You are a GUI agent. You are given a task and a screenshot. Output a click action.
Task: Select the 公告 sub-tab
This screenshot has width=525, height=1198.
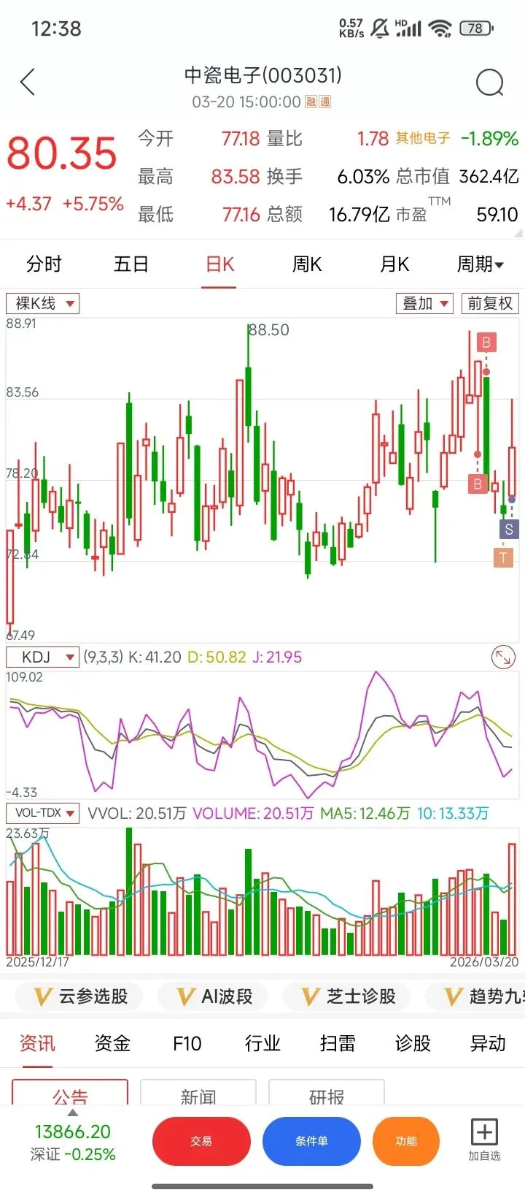(x=70, y=1093)
